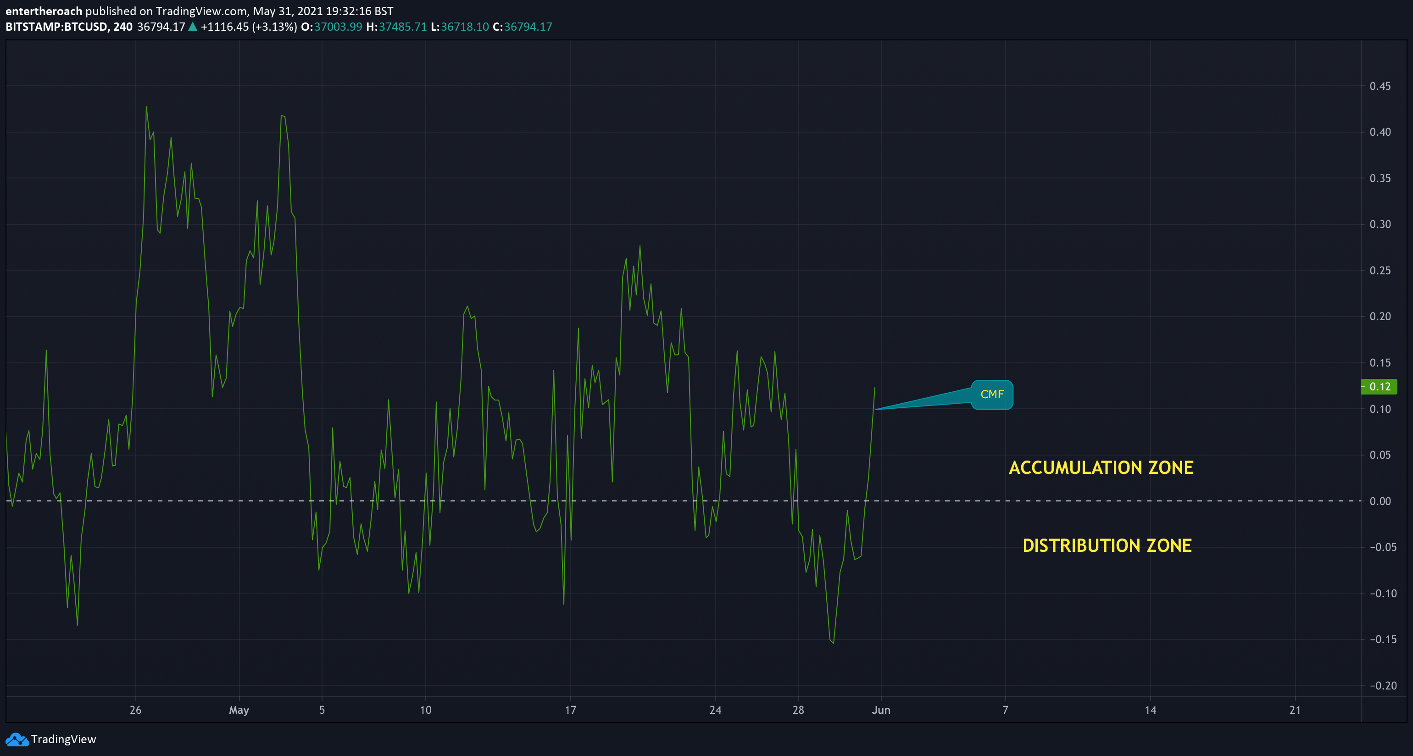The width and height of the screenshot is (1413, 756).
Task: Click the 7 date label on time axis
Action: [1006, 710]
